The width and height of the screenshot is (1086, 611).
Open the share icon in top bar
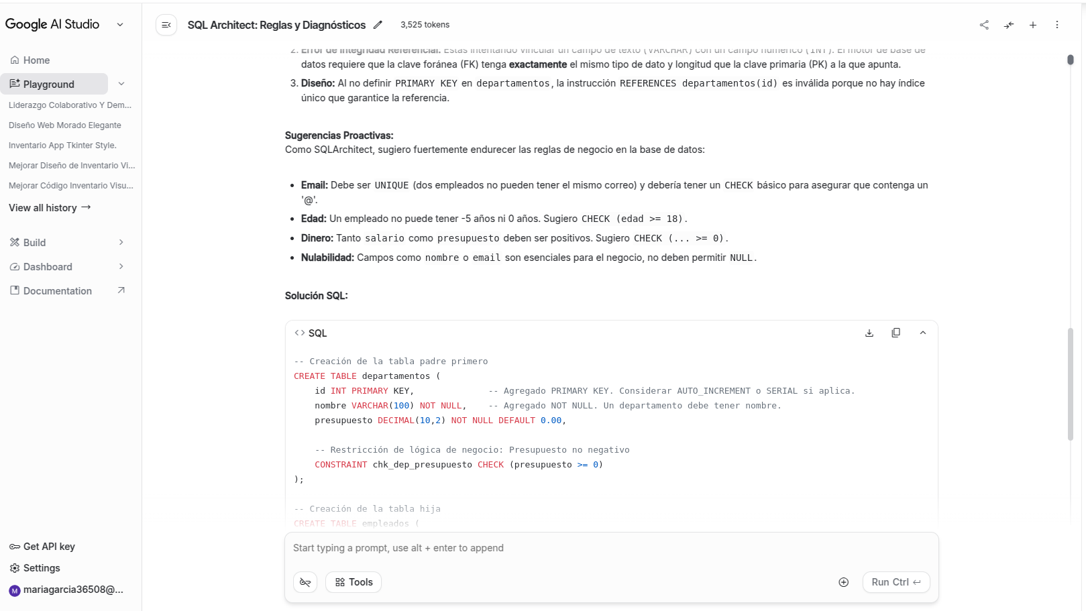pos(984,25)
